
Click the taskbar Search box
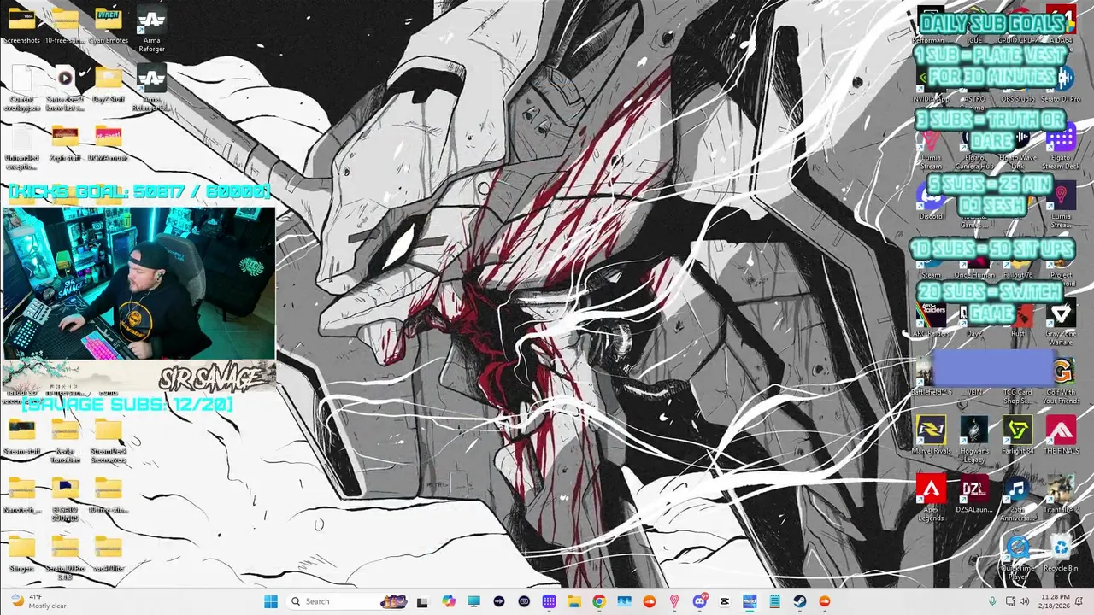347,601
